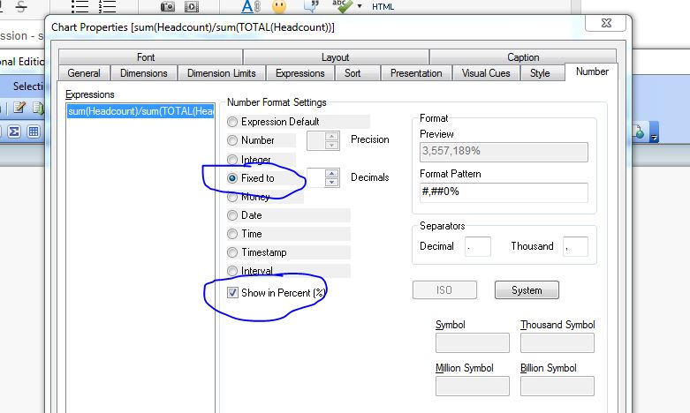The width and height of the screenshot is (690, 413).
Task: Select Expression Default radio button
Action: coord(231,122)
